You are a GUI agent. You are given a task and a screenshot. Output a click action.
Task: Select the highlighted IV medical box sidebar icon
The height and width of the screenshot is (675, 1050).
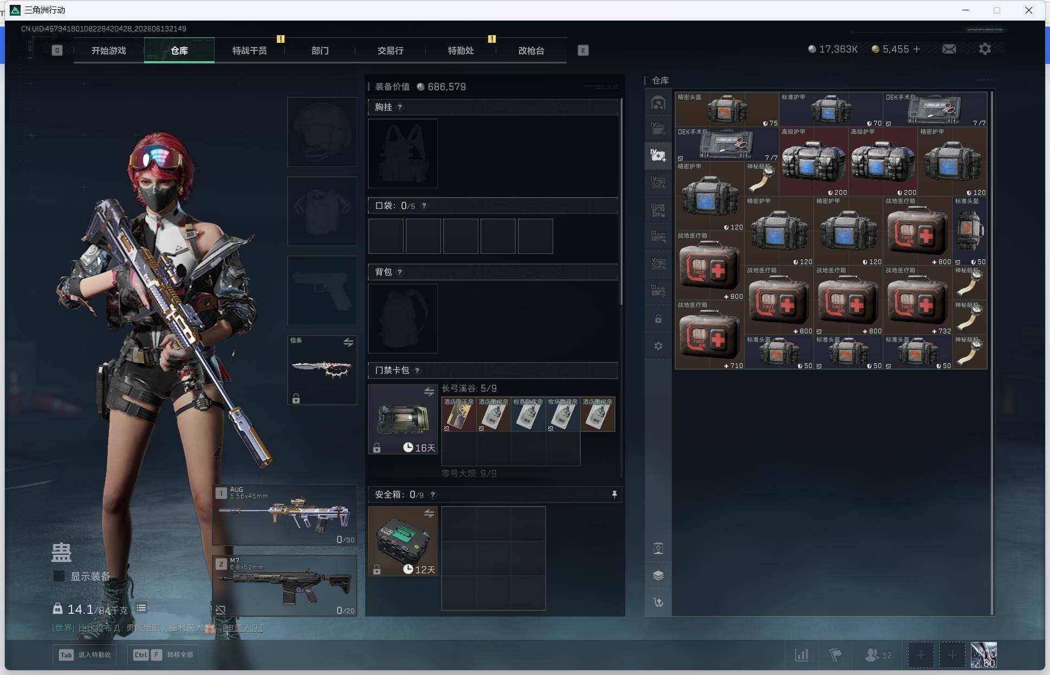point(658,156)
